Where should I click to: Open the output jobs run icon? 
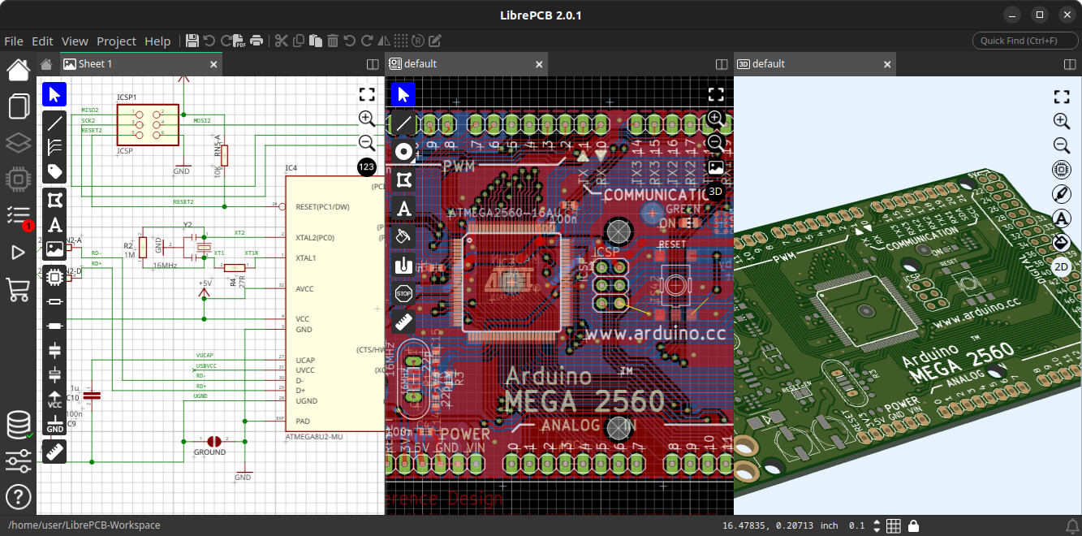tap(19, 253)
